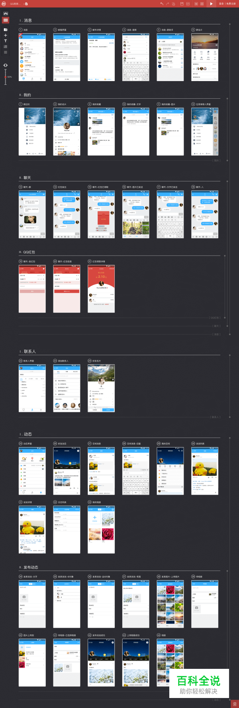Select the text T tool in the left sidebar
Viewport: 239px width, 708px height.
[6, 41]
